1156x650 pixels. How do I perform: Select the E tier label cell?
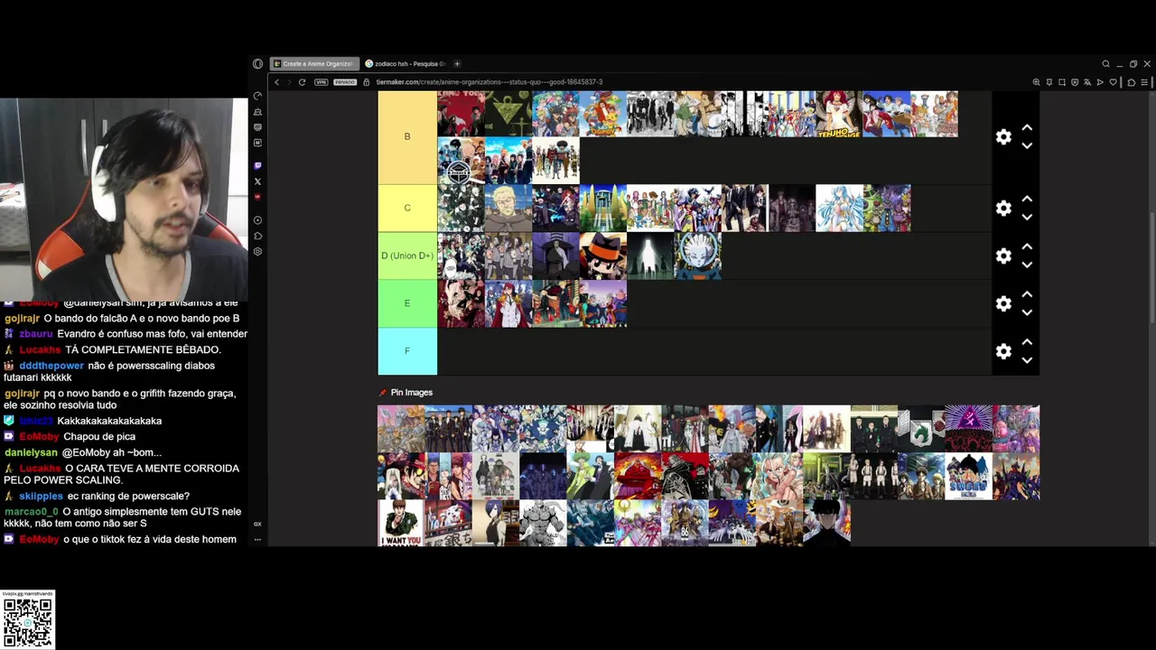pos(407,303)
